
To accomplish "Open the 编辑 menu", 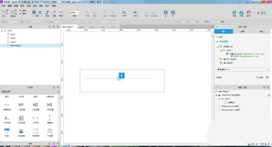I will click(10, 6).
